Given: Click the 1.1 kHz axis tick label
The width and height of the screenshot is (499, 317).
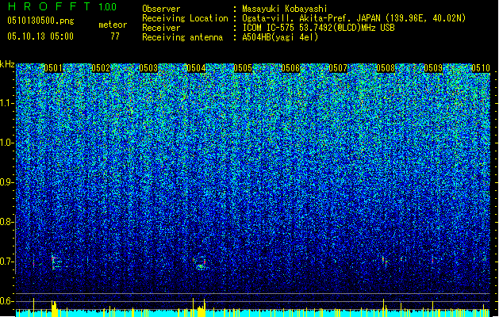Looking at the screenshot, I should [6, 103].
